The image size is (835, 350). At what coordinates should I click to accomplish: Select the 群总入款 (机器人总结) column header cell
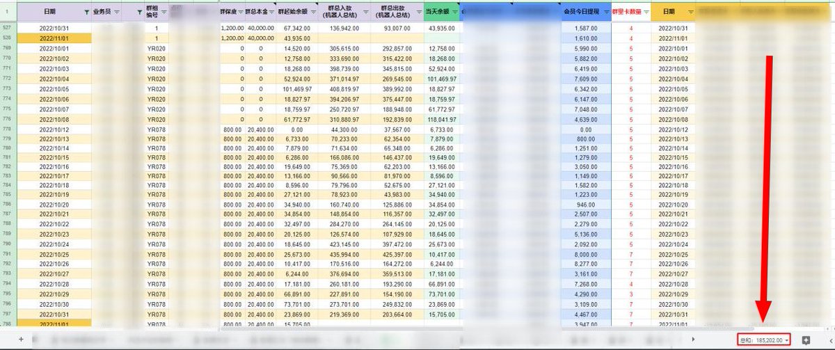tap(343, 13)
